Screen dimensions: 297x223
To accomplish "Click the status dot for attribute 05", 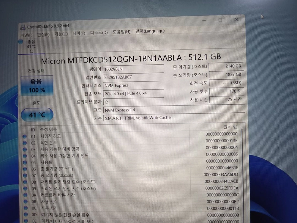I will click(x=25, y=162).
